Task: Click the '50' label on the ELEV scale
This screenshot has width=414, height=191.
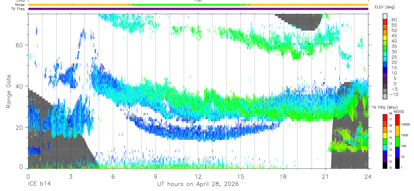Action: 394,30
